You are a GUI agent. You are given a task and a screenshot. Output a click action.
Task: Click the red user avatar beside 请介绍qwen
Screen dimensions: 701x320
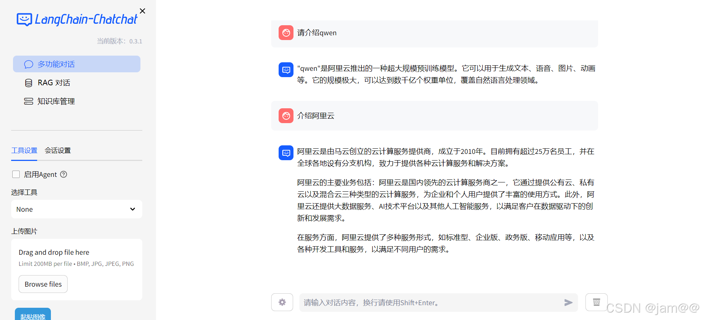coord(286,33)
